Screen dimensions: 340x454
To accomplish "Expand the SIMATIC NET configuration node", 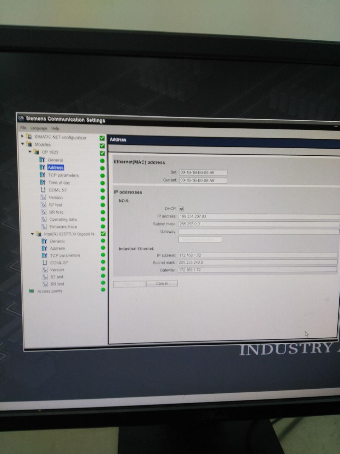I will (x=23, y=136).
